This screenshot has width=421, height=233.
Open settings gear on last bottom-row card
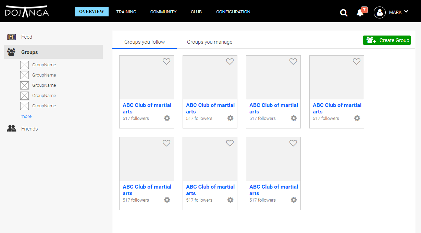(294, 200)
